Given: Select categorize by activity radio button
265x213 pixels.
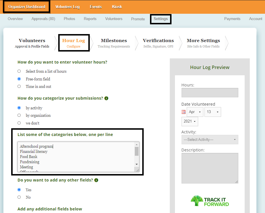Looking at the screenshot, I should point(19,108).
